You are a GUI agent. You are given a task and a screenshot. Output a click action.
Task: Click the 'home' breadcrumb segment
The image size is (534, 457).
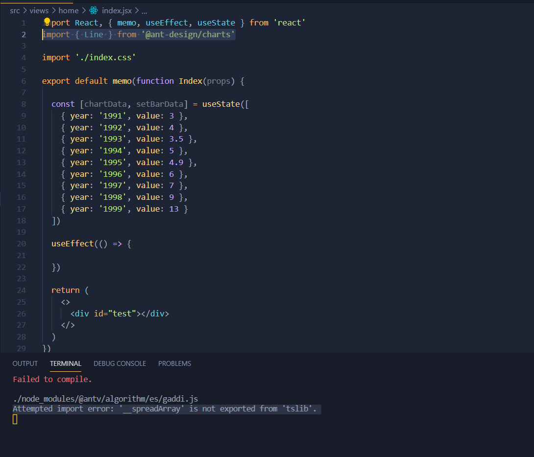point(69,11)
